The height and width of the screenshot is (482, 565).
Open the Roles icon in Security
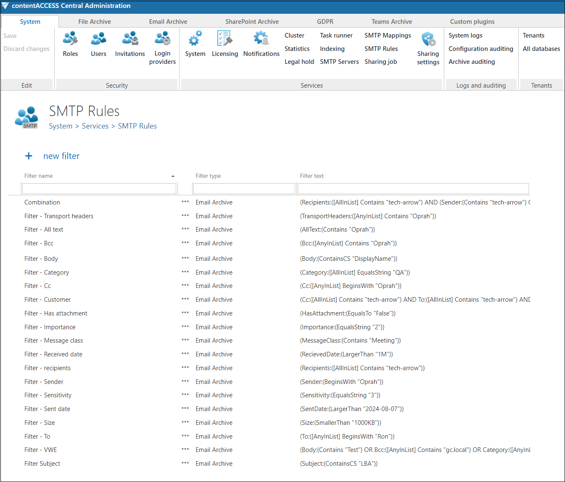[x=70, y=39]
